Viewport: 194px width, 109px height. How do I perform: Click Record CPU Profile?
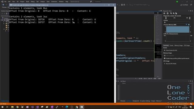[171, 64]
